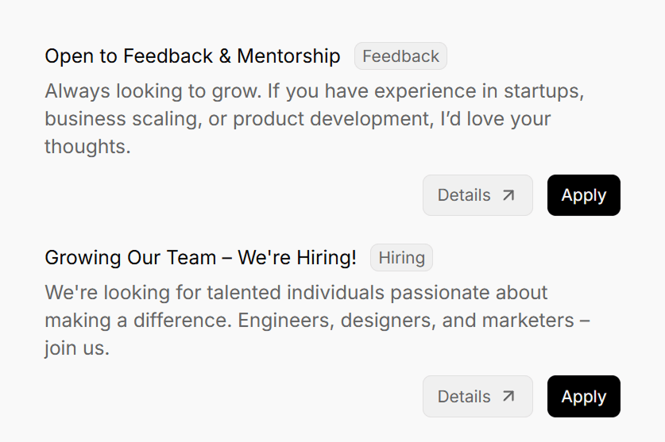Apply to the We're Hiring post
This screenshot has height=442, width=665.
coord(583,397)
